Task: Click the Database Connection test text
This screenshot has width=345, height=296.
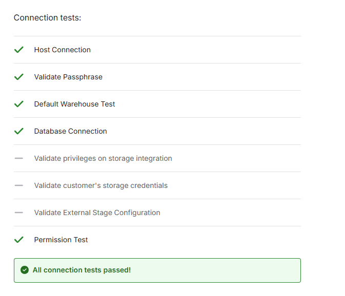Action: coord(71,131)
